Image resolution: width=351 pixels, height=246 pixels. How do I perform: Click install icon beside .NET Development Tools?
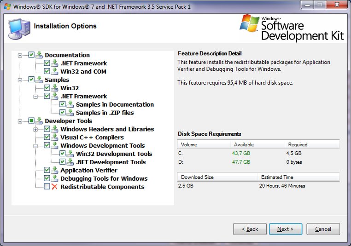(70, 162)
